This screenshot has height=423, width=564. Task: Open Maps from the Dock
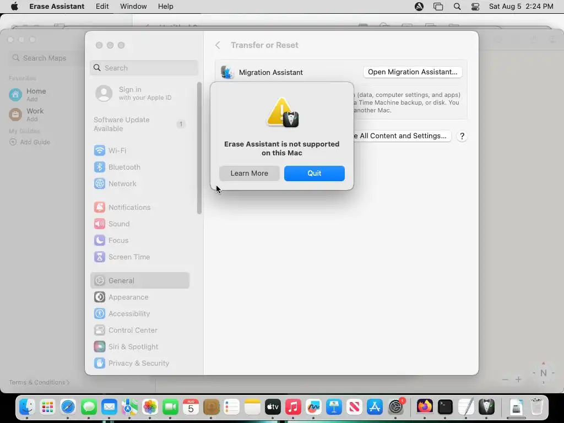(x=129, y=407)
